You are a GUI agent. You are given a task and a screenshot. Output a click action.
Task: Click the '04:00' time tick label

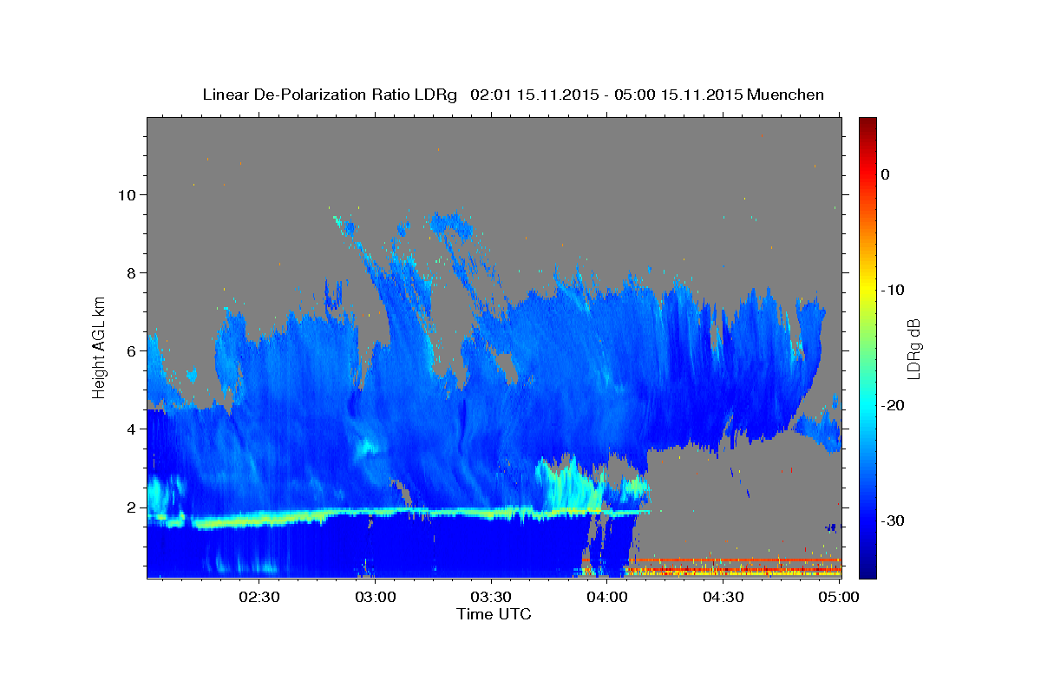(x=607, y=597)
